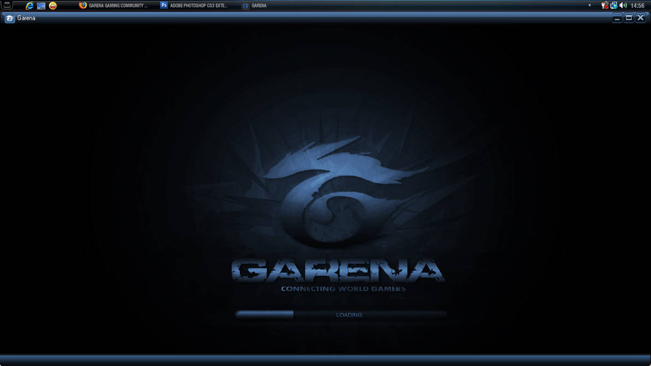Click the Start button on the taskbar

pyautogui.click(x=7, y=5)
